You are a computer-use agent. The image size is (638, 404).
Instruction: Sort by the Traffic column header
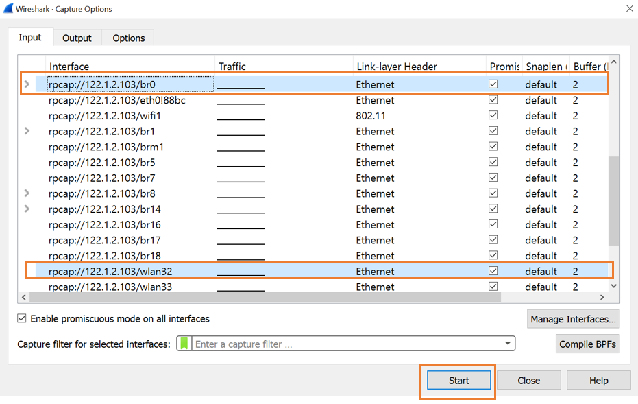(284, 66)
